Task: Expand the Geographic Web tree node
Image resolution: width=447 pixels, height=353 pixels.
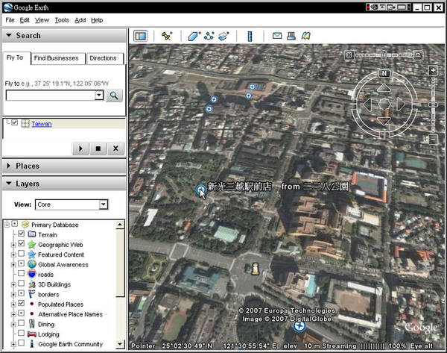Action: [13, 246]
